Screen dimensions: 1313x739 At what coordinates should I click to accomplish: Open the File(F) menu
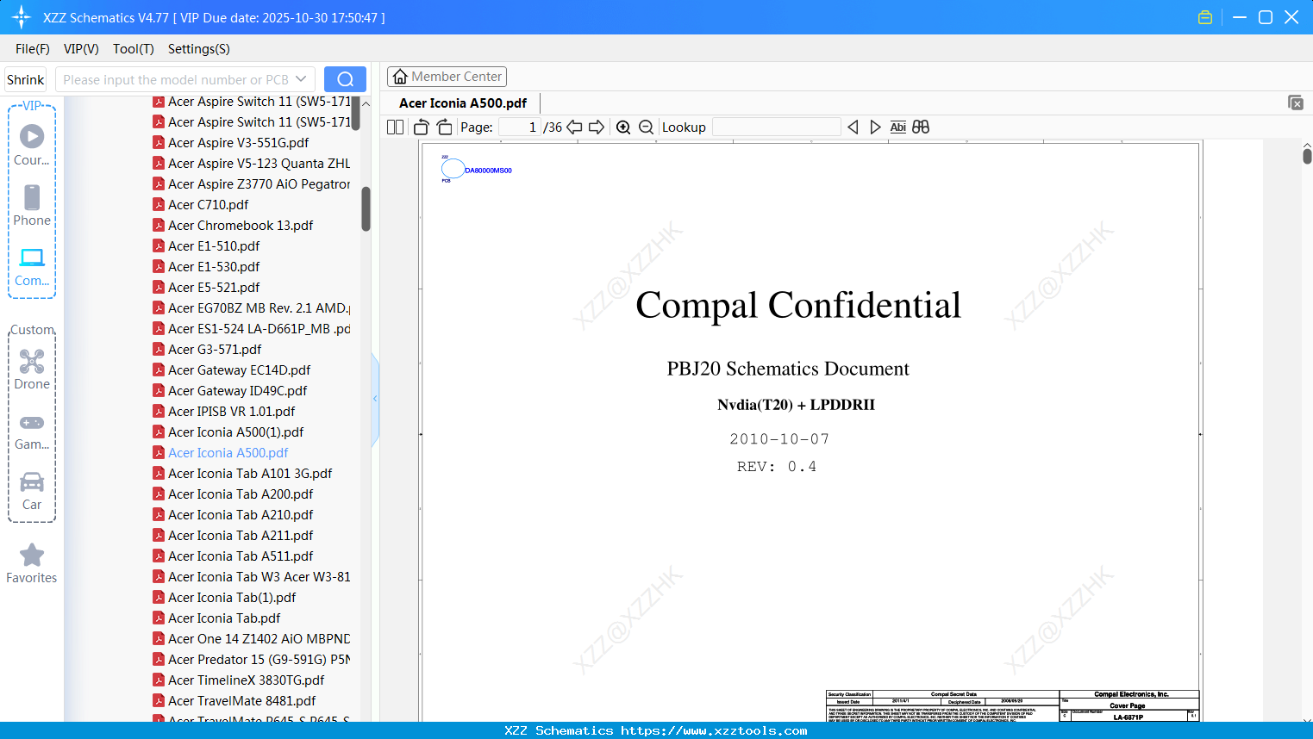click(x=33, y=49)
